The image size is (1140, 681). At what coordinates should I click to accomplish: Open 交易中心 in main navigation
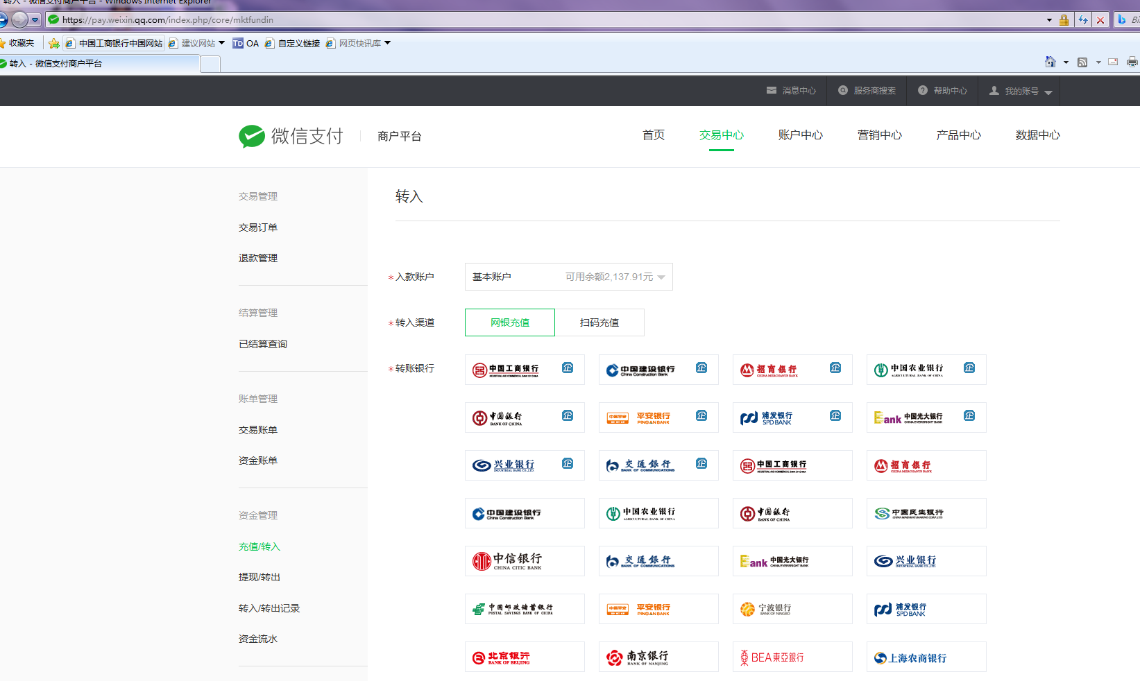[722, 135]
